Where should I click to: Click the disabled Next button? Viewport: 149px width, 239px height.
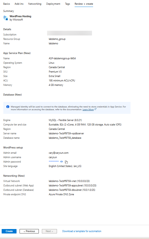point(49,231)
